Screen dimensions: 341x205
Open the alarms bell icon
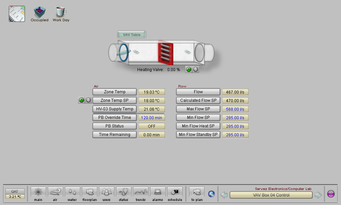coord(158,192)
